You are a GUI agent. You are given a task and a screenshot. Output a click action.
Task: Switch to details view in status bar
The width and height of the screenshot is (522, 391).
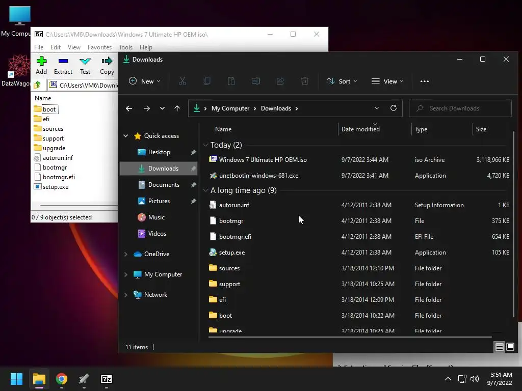coord(500,347)
